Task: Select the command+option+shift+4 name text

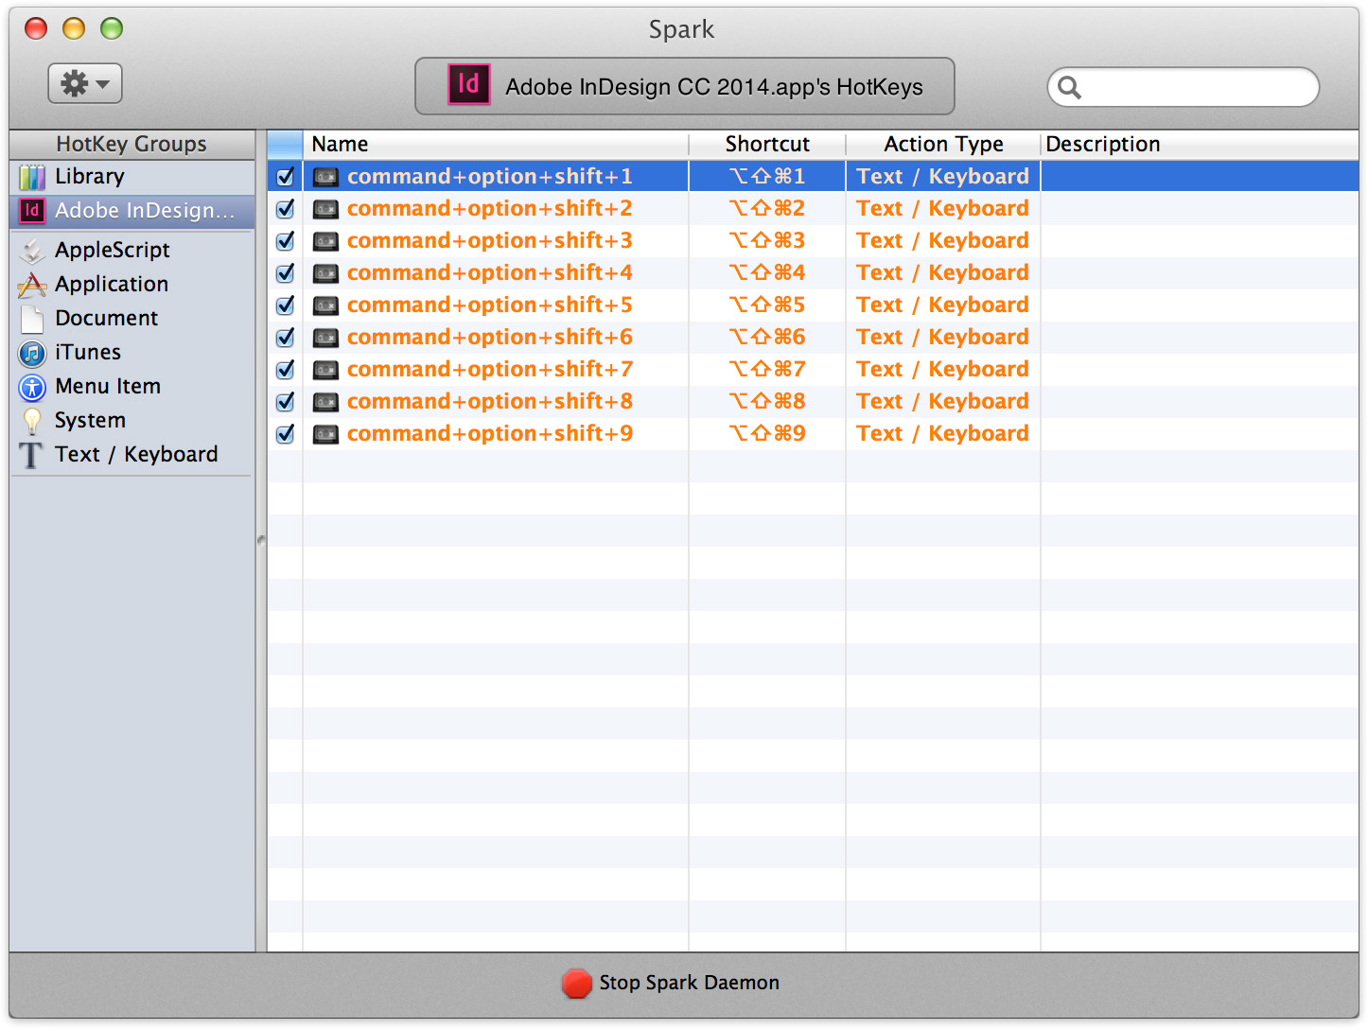Action: [490, 273]
